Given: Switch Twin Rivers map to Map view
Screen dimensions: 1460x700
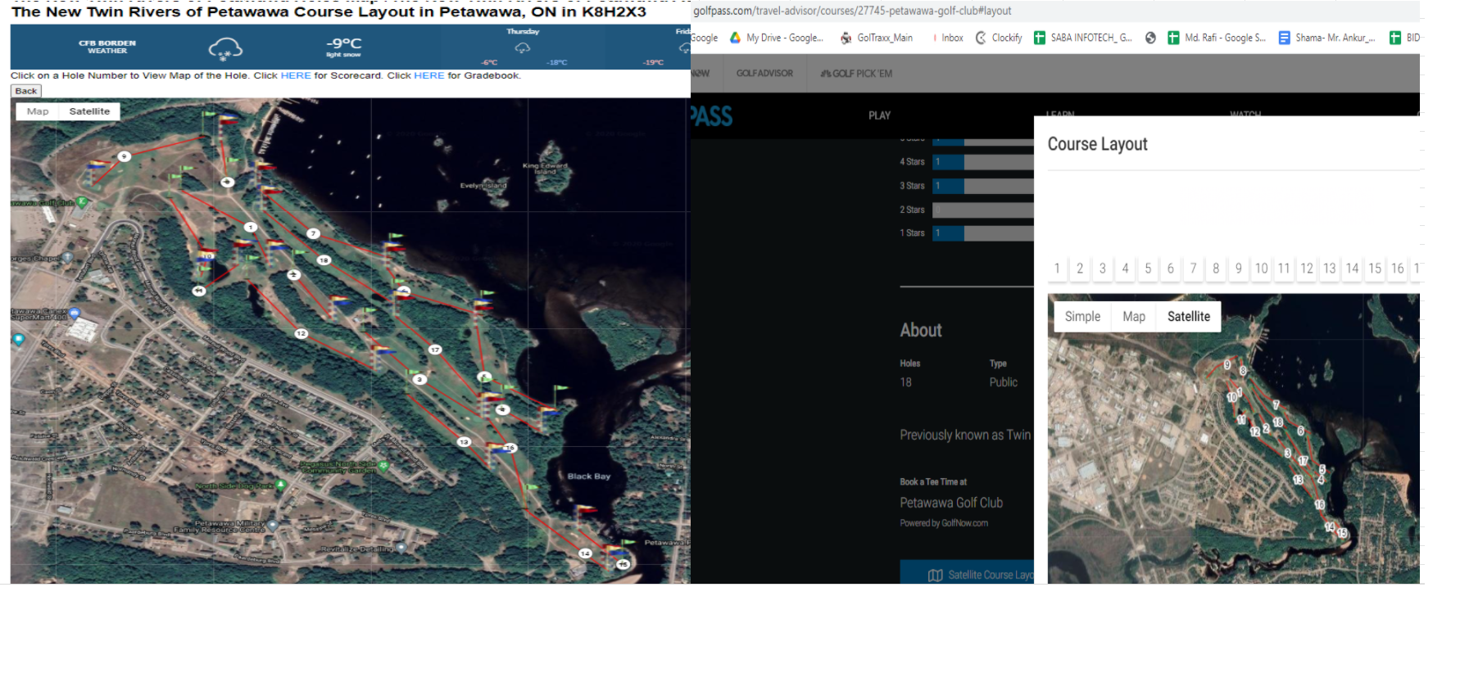Looking at the screenshot, I should pos(38,111).
